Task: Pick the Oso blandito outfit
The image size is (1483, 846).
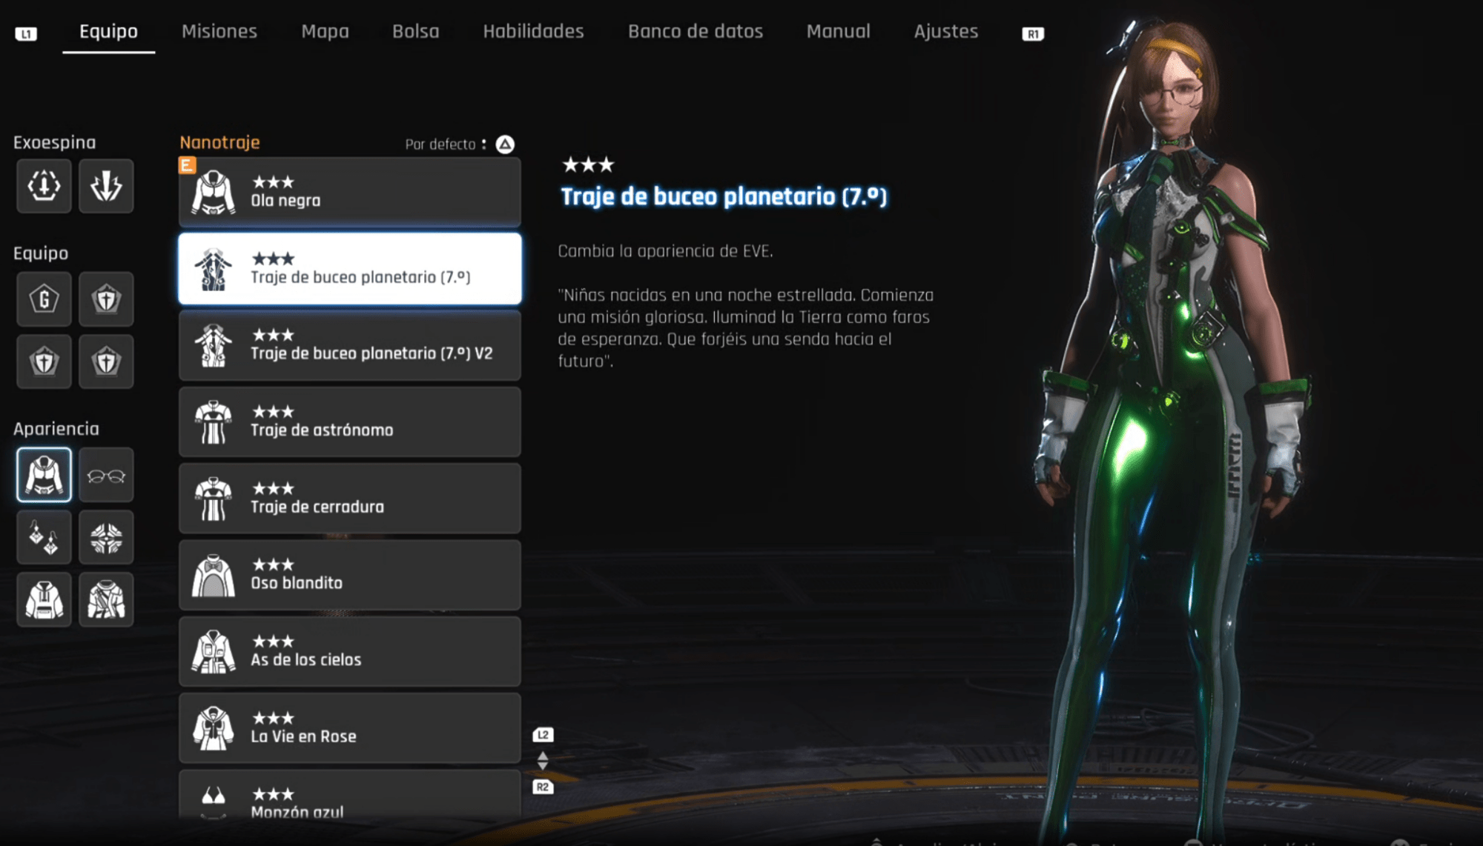Action: click(x=350, y=575)
